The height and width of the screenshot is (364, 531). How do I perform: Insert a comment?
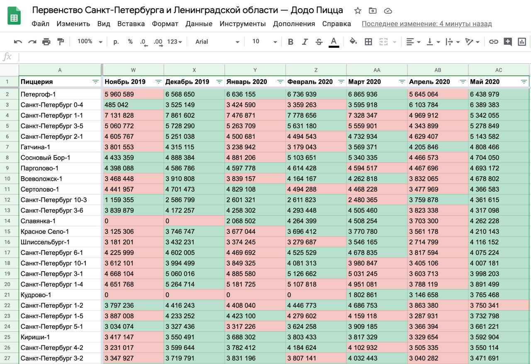(508, 41)
